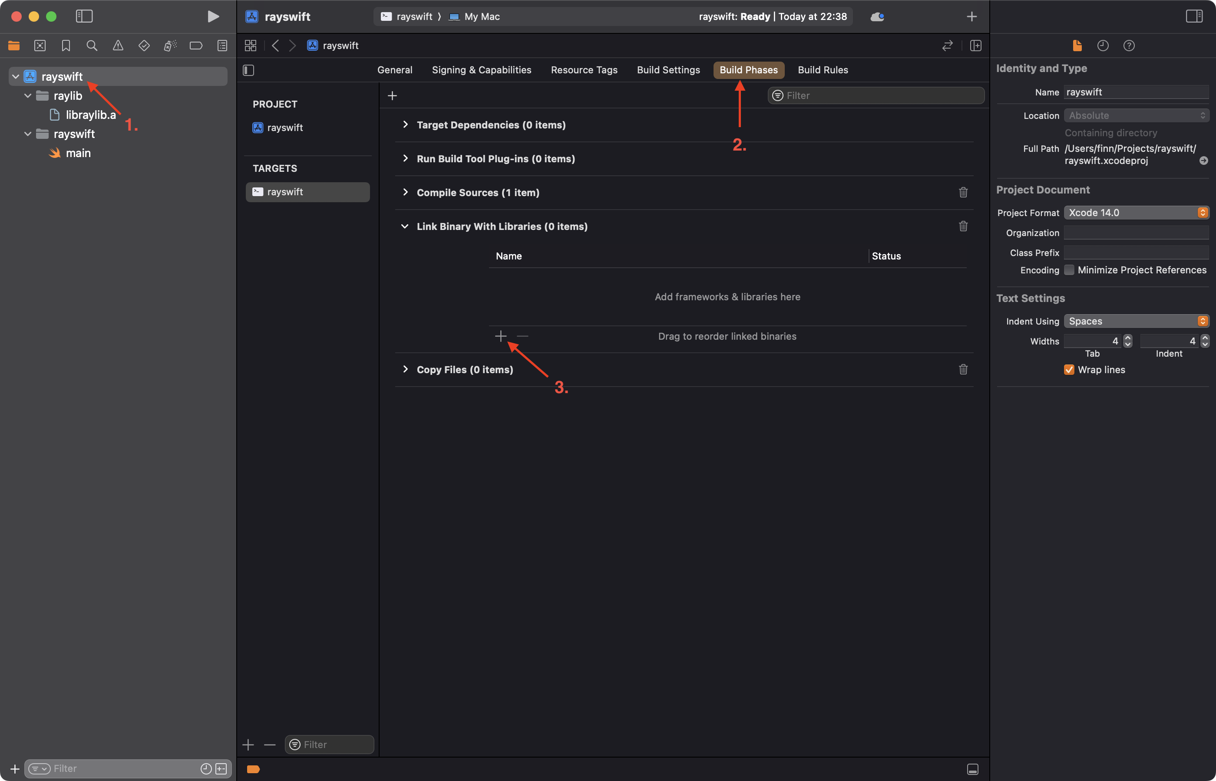Click the cloud status icon
Screen dimensions: 1216x781
click(877, 17)
